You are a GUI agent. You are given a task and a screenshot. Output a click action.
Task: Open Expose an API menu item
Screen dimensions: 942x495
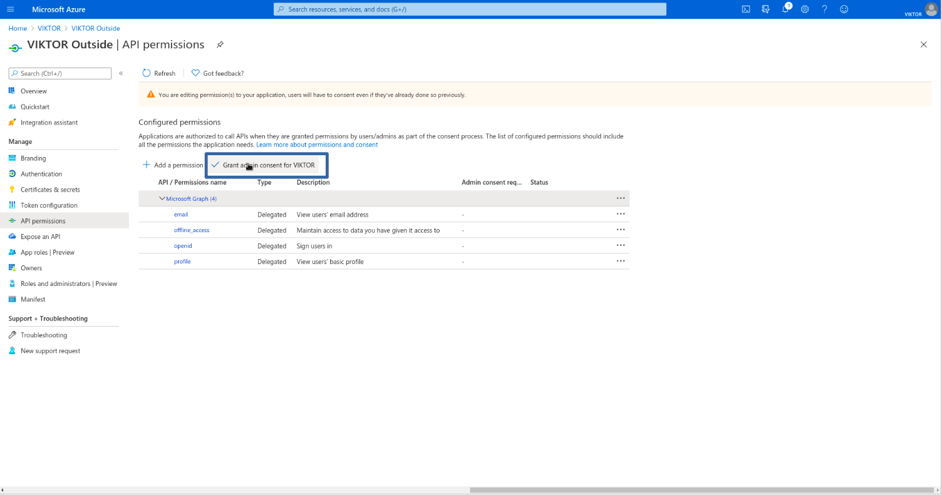point(40,237)
